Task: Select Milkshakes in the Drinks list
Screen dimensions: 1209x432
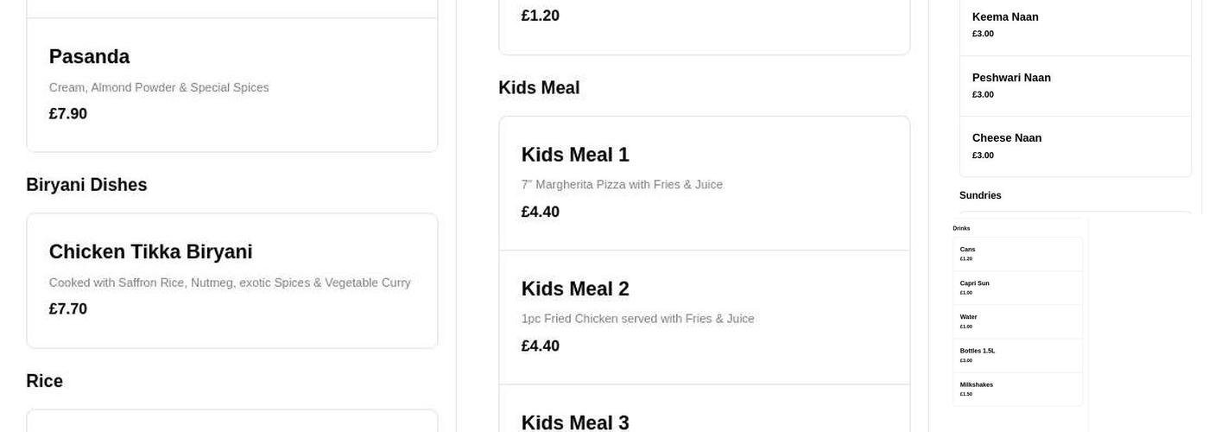Action: (1016, 388)
